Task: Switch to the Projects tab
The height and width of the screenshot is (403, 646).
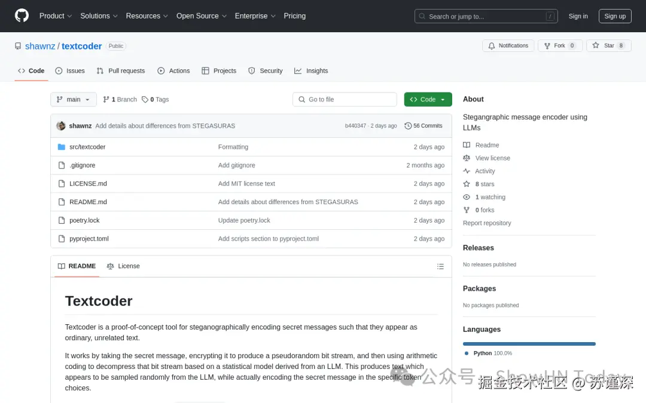Action: pyautogui.click(x=219, y=70)
